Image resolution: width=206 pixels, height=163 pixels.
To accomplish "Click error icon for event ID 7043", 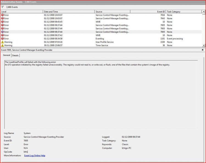I will tap(2, 18).
